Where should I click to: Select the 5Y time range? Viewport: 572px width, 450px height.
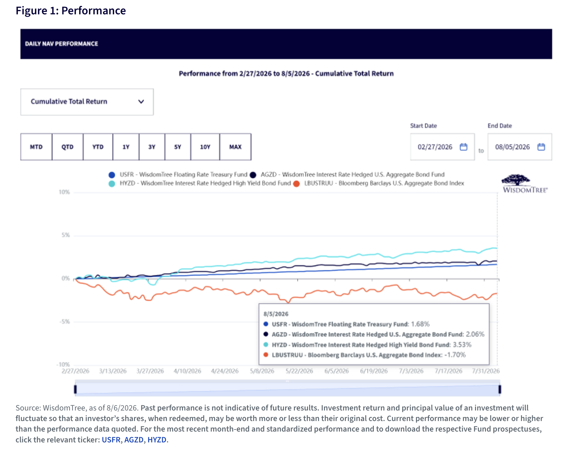[178, 147]
